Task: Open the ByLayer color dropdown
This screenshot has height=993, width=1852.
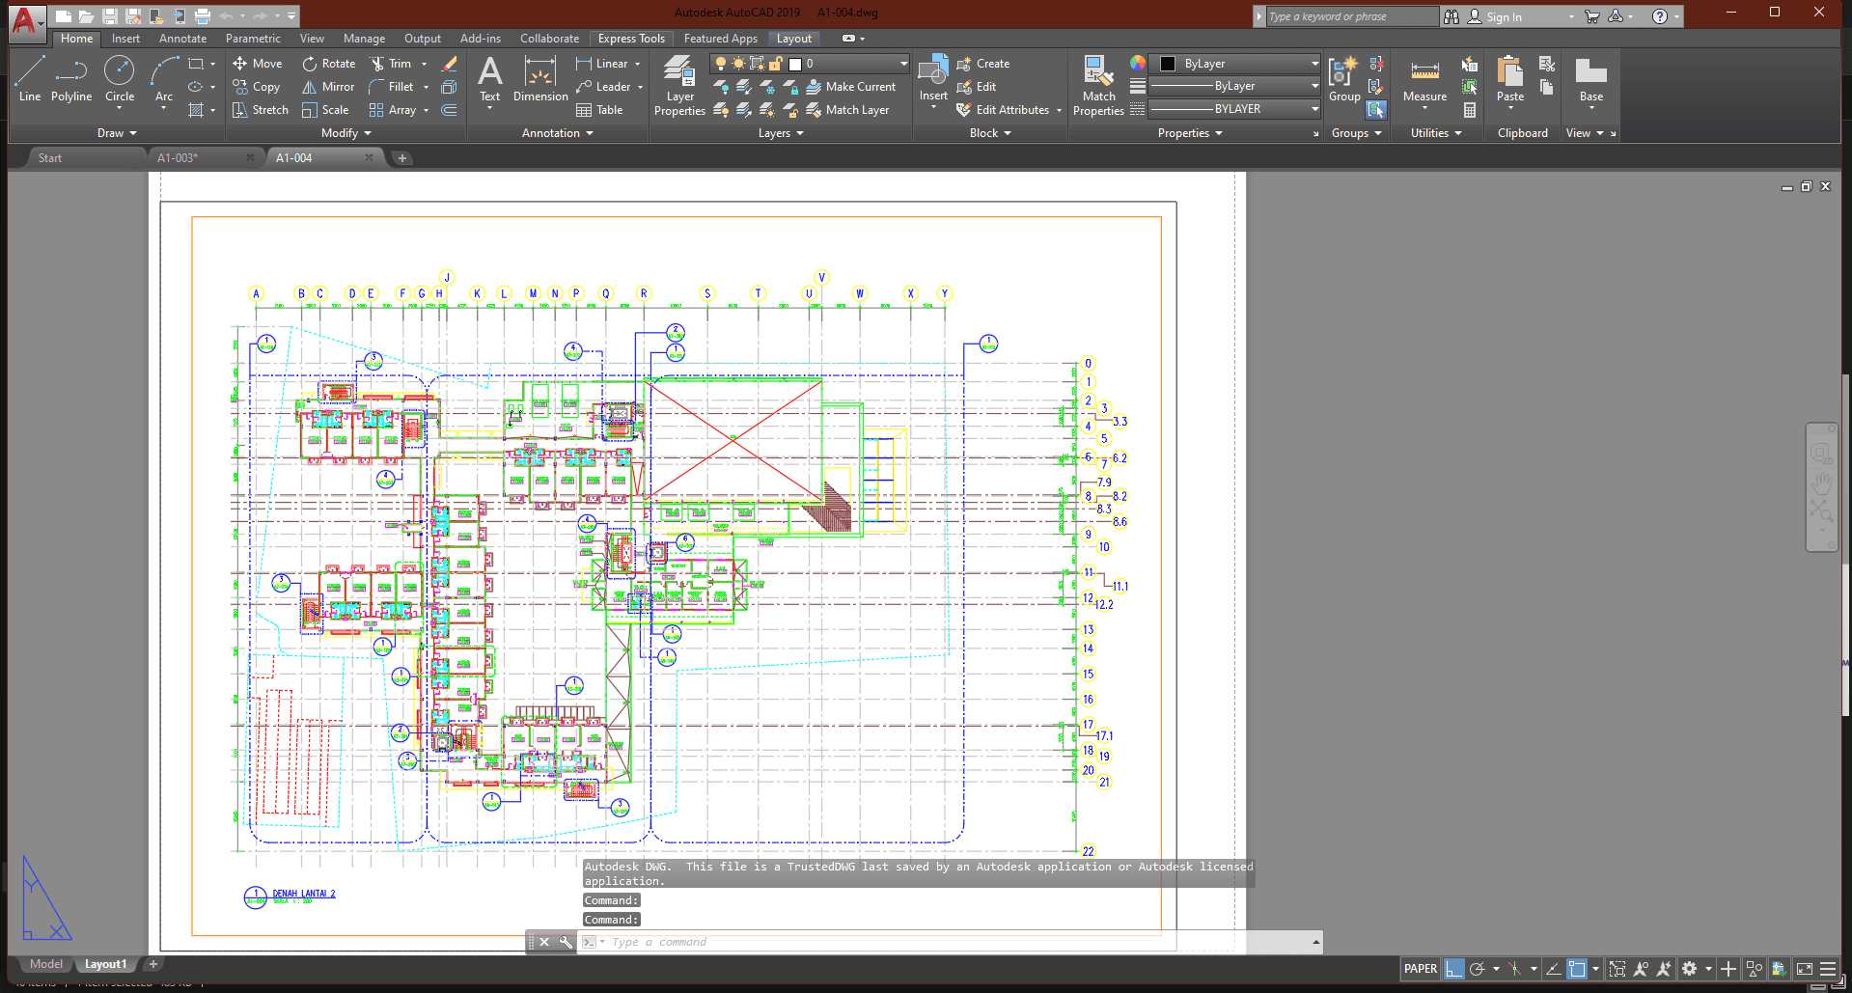Action: [x=1314, y=64]
